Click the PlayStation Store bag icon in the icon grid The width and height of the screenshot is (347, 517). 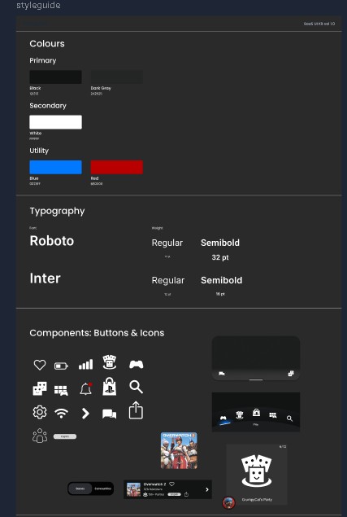point(110,387)
